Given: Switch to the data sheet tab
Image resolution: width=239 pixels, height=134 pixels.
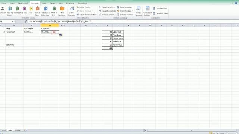Looking at the screenshot, I should [x=4, y=131].
